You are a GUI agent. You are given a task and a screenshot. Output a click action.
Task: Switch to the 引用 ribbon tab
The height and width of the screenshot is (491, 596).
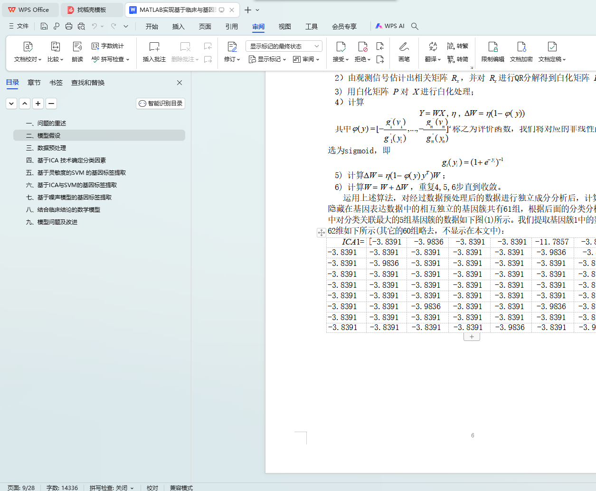tap(232, 27)
